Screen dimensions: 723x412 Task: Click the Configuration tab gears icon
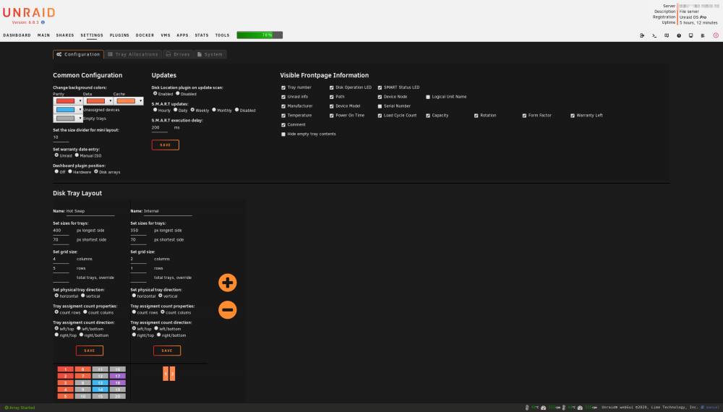pyautogui.click(x=59, y=54)
